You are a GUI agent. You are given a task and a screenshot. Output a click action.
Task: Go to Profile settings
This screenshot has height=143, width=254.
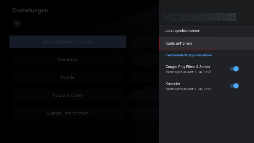coord(68,78)
